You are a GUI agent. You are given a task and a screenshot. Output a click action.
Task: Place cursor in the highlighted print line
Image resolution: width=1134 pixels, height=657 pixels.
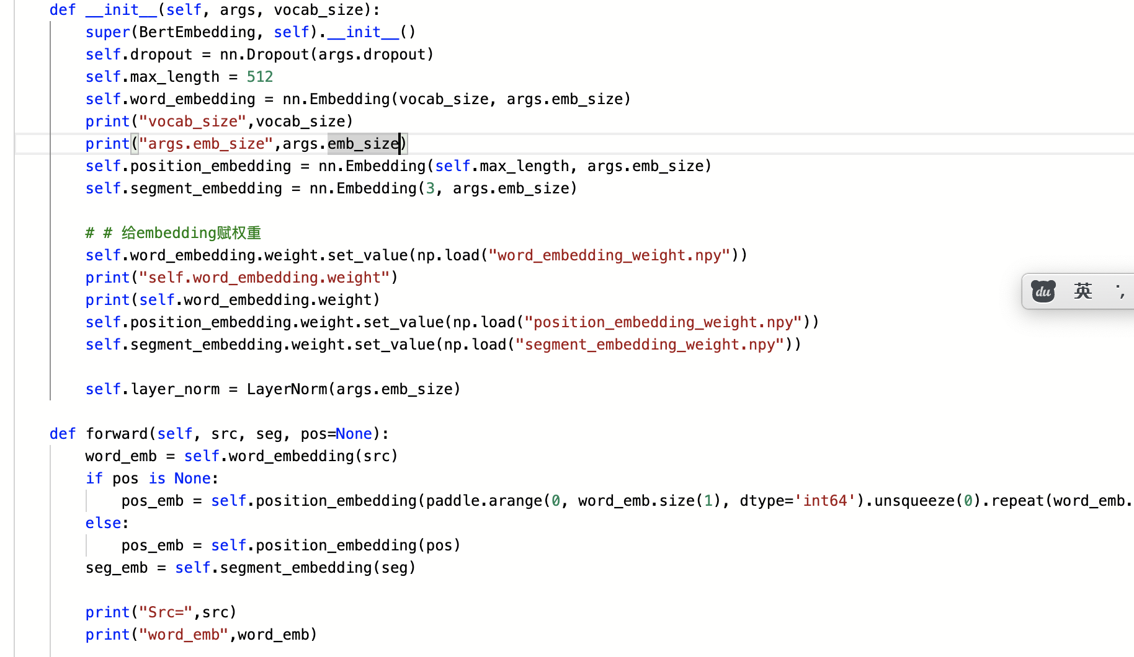tap(248, 143)
